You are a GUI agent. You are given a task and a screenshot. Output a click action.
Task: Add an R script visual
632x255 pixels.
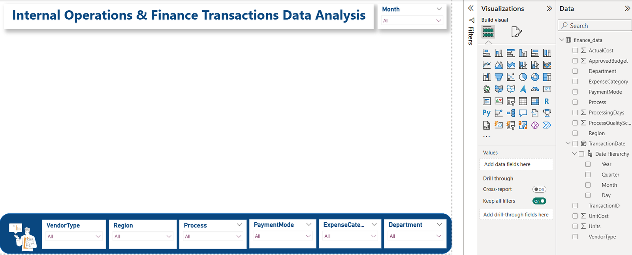click(547, 101)
